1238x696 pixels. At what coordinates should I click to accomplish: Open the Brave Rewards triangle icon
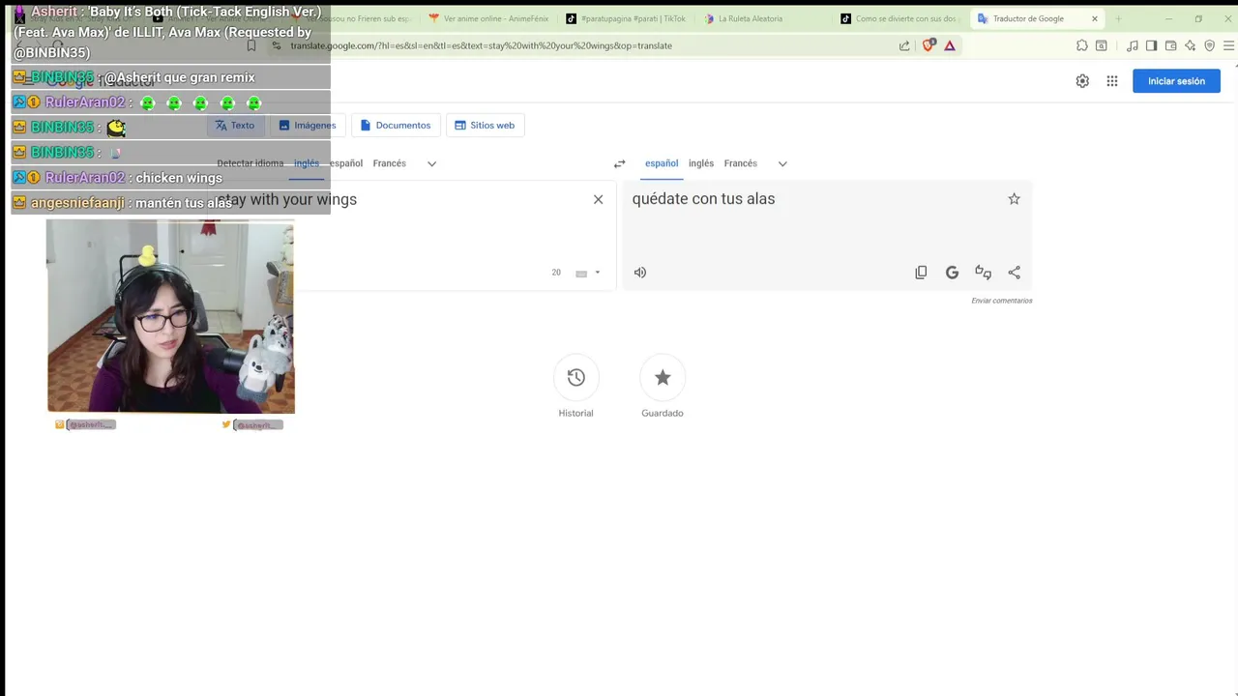[x=950, y=45]
